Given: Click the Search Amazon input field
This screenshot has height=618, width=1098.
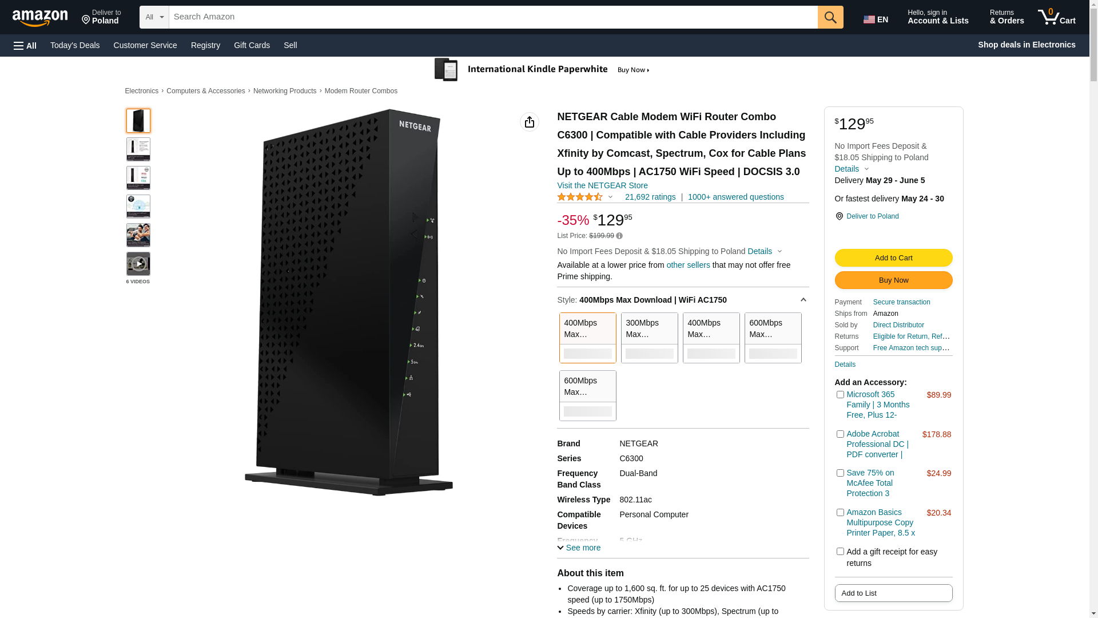Looking at the screenshot, I should 493,17.
